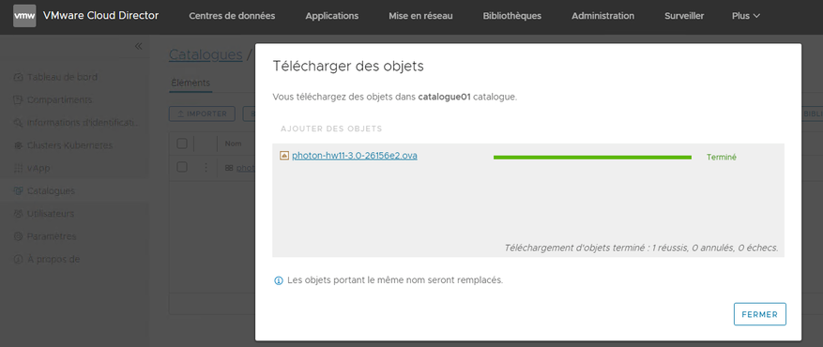Select vApp in sidebar
Viewport: 823px width, 347px height.
(x=38, y=168)
